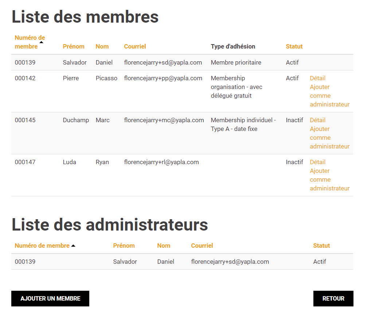Sort administrators list by Courriel column
Screen dimensions: 387x317
(202, 246)
